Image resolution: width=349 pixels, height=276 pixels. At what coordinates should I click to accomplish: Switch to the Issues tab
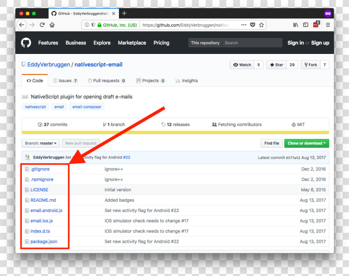[x=65, y=81]
